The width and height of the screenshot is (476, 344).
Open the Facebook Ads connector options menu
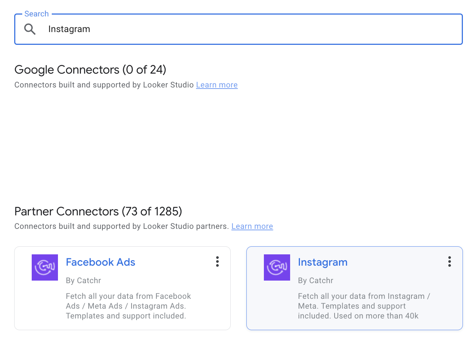217,262
